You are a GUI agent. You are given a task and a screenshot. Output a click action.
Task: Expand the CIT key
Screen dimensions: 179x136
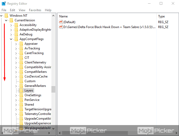(x=16, y=58)
